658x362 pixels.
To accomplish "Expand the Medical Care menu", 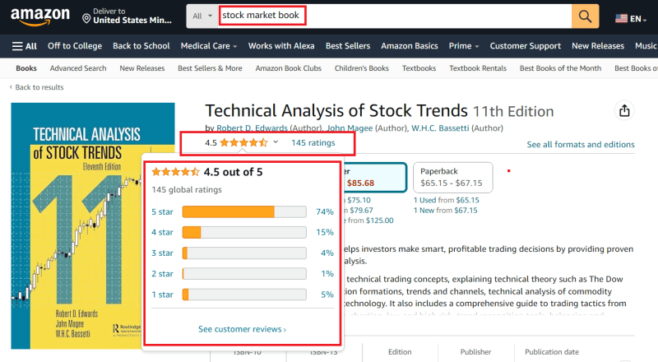I will [209, 46].
